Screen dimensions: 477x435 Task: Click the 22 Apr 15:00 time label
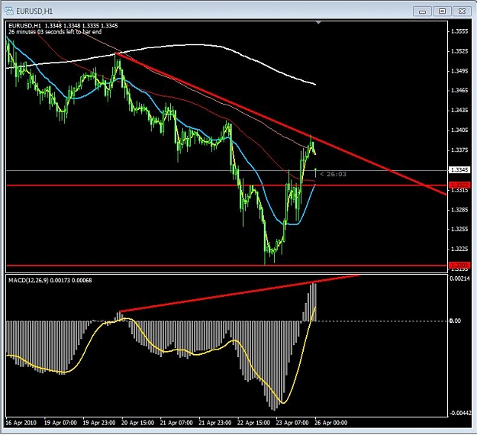tap(253, 423)
